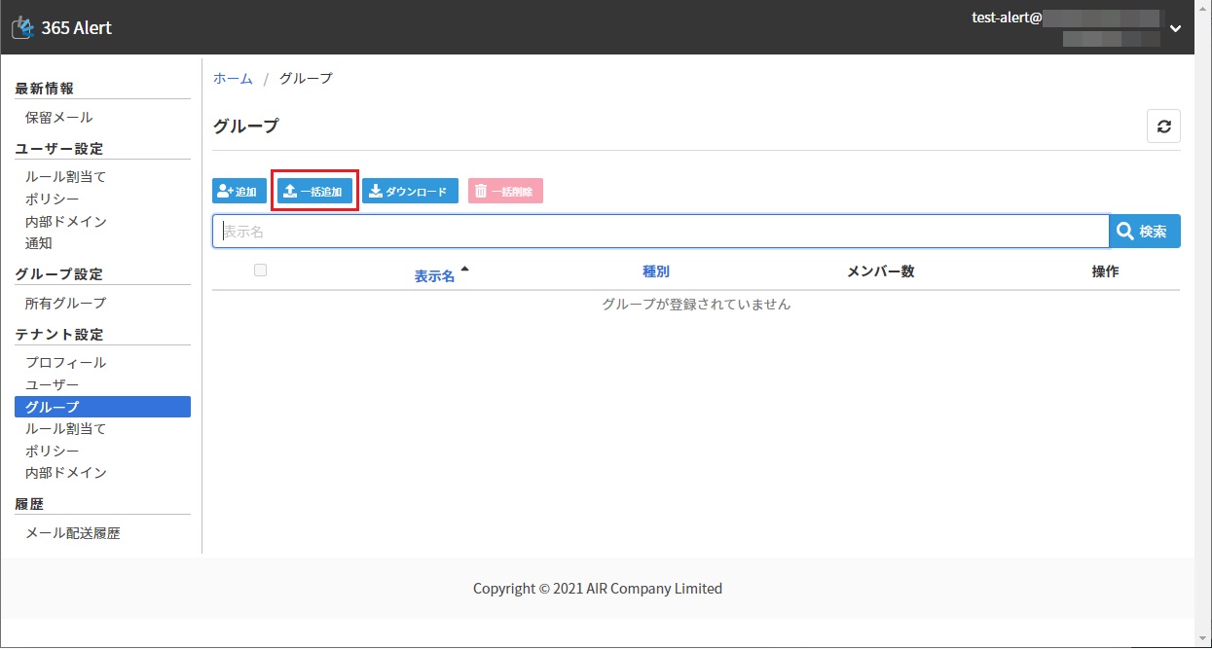Viewport: 1212px width, 650px height.
Task: Click the 追加 add group button
Action: click(x=239, y=192)
